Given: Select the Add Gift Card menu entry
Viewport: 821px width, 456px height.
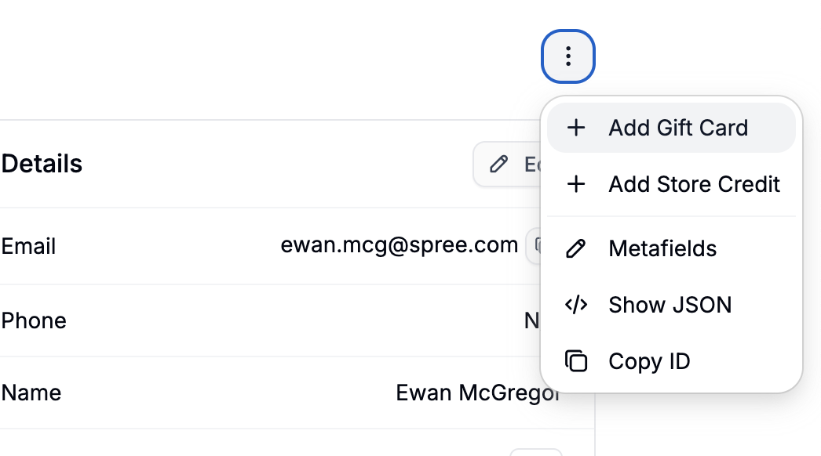Looking at the screenshot, I should point(678,128).
